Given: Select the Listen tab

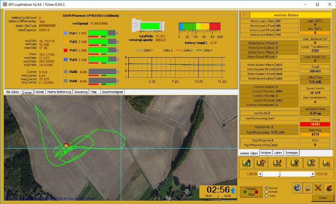Looking at the screenshot, I should [x=278, y=153].
